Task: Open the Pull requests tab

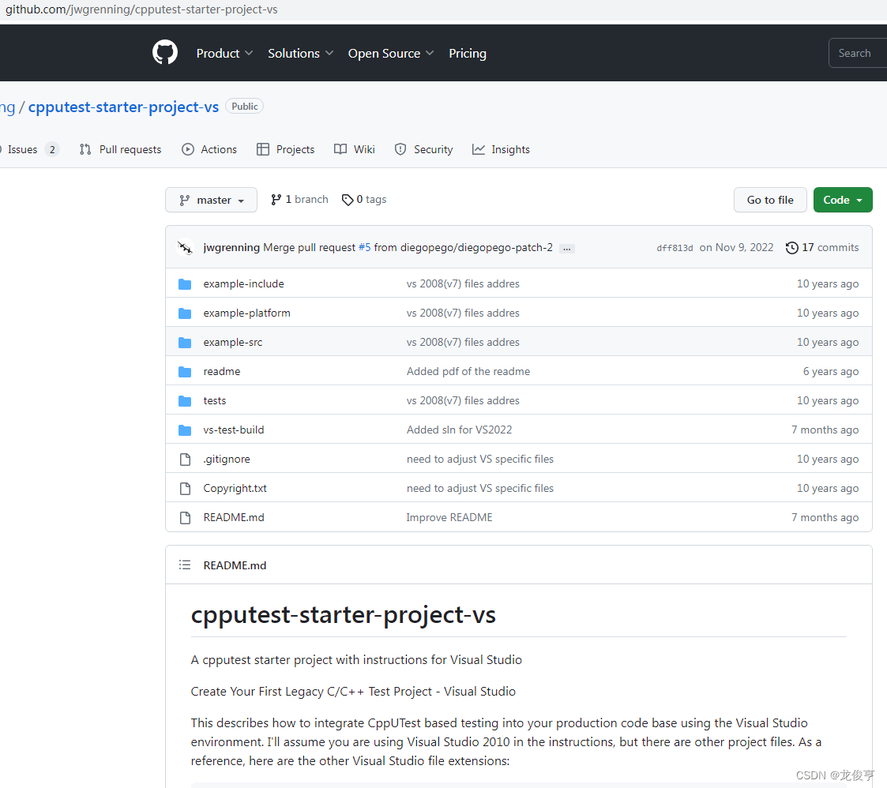Action: coord(121,149)
